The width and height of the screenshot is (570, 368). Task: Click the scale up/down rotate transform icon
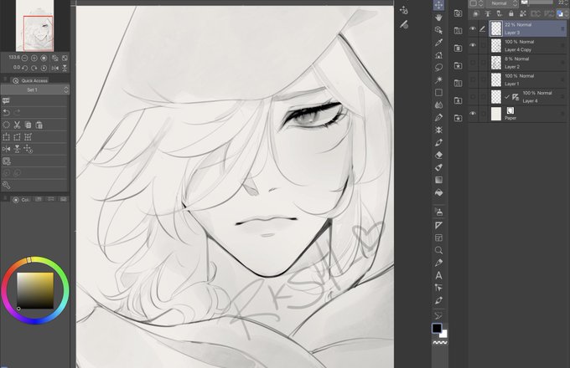[6, 137]
